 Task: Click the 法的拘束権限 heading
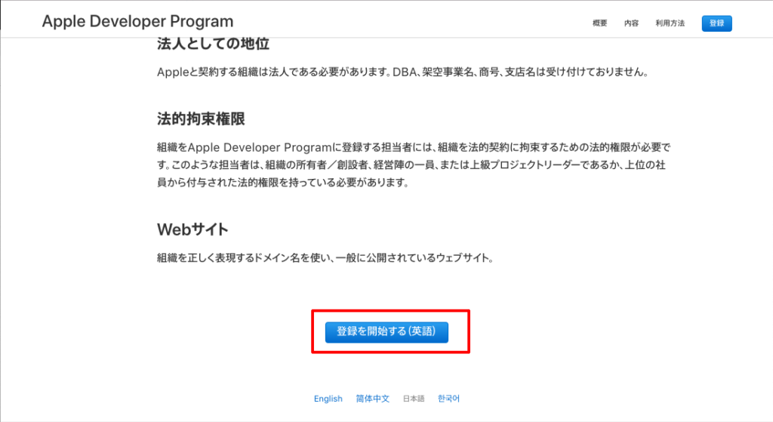[201, 119]
